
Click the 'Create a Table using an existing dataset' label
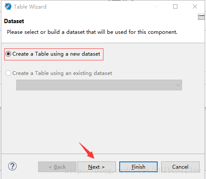[x=62, y=73]
